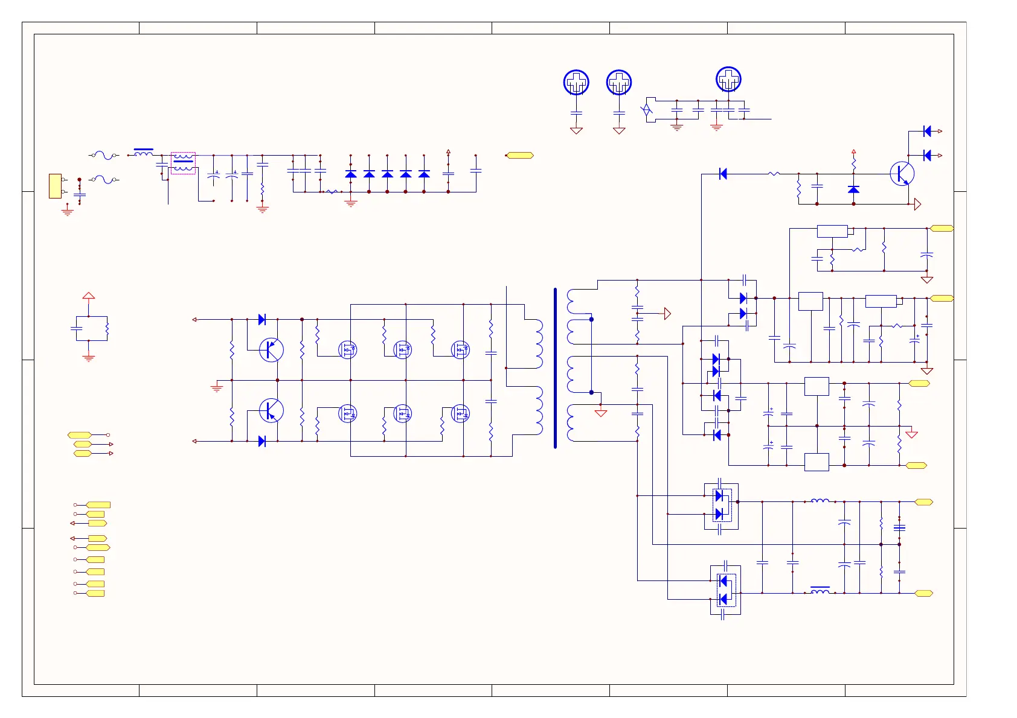Image resolution: width=1017 pixels, height=718 pixels.
Task: Click the first diode in the five-diode row
Action: (x=351, y=174)
